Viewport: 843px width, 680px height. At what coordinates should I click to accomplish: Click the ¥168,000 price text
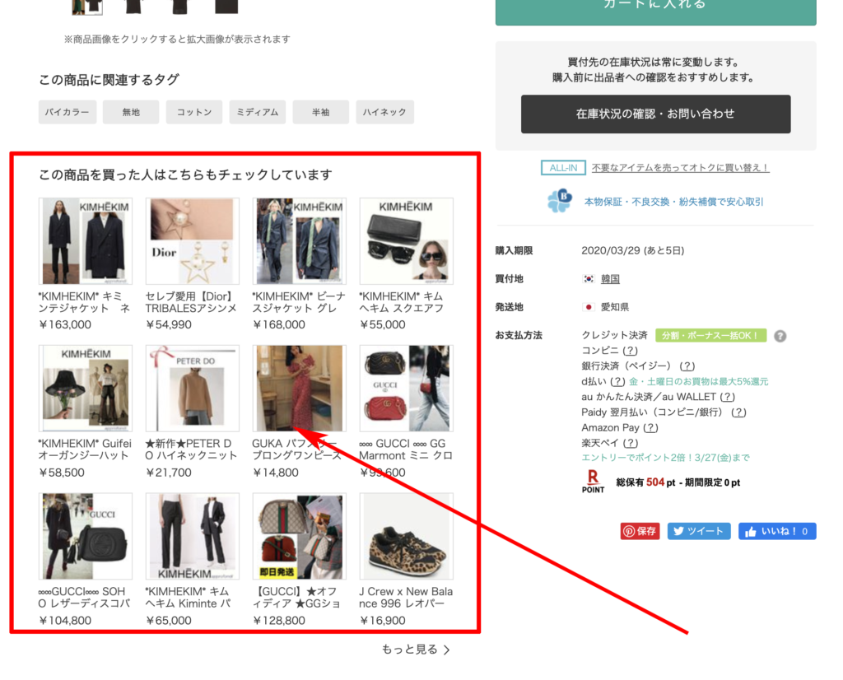coord(279,324)
